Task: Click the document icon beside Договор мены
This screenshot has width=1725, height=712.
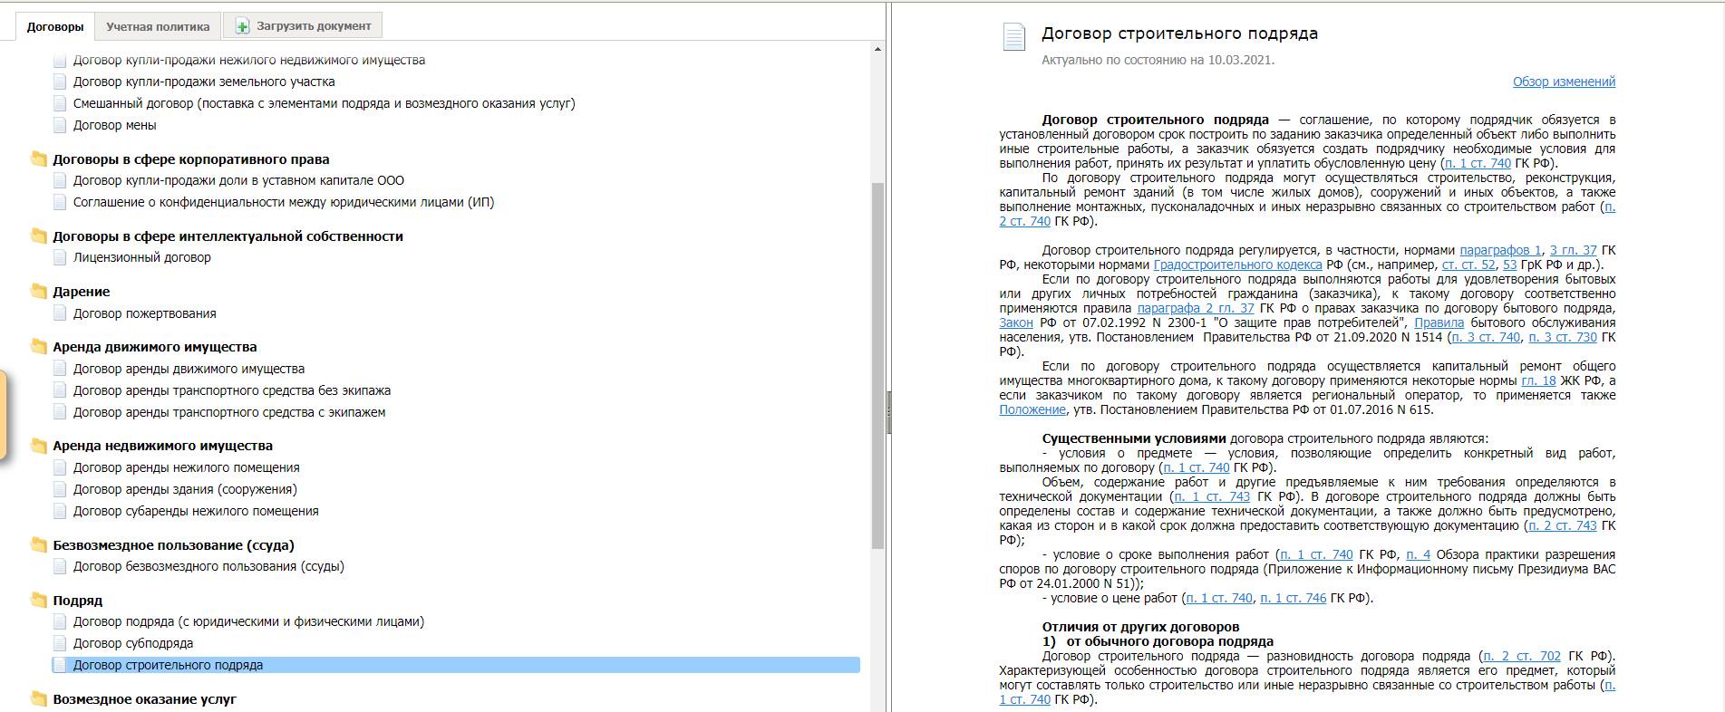Action: (60, 125)
